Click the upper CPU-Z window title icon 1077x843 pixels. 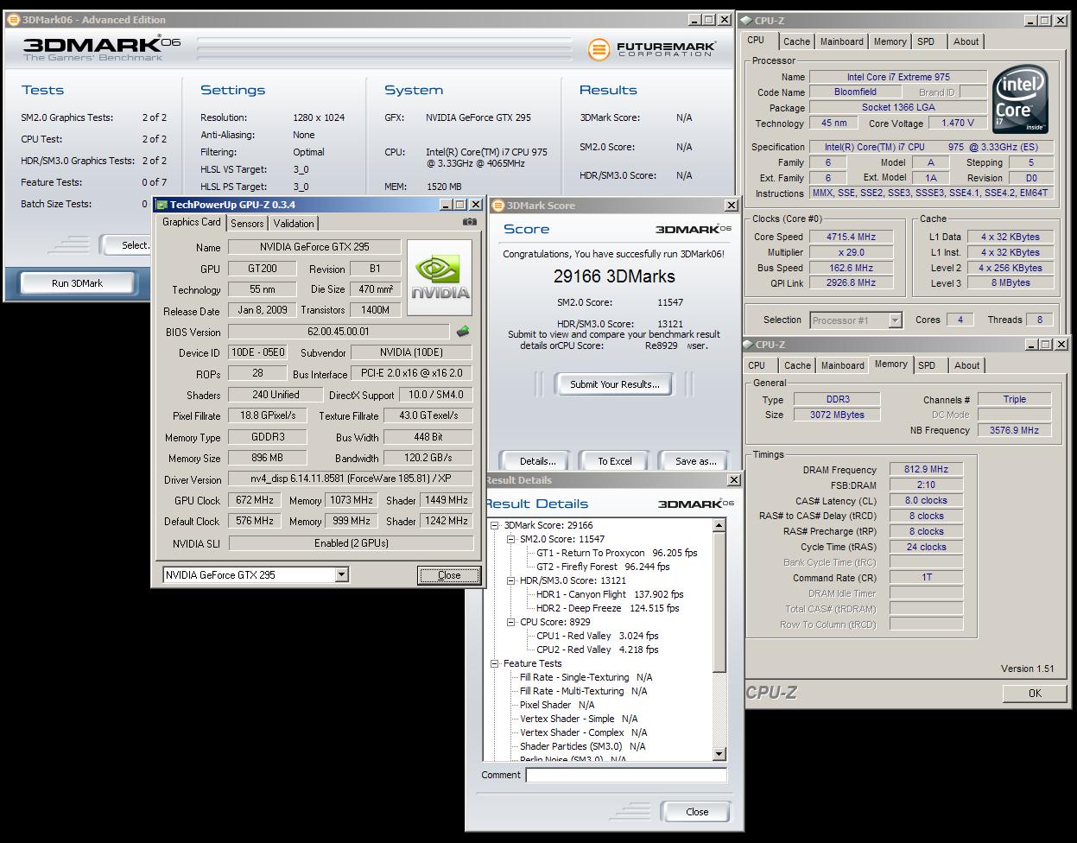click(x=745, y=21)
